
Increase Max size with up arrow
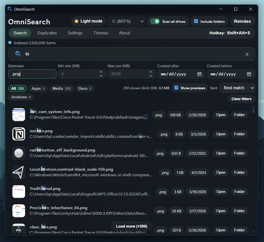point(151,72)
